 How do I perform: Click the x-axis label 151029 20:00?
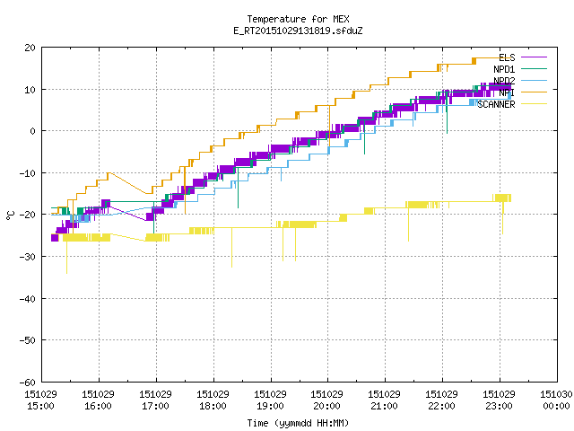pyautogui.click(x=326, y=400)
